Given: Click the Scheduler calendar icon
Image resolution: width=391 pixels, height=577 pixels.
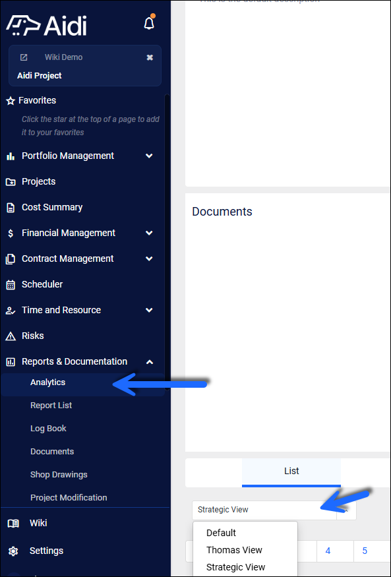Looking at the screenshot, I should [x=11, y=285].
